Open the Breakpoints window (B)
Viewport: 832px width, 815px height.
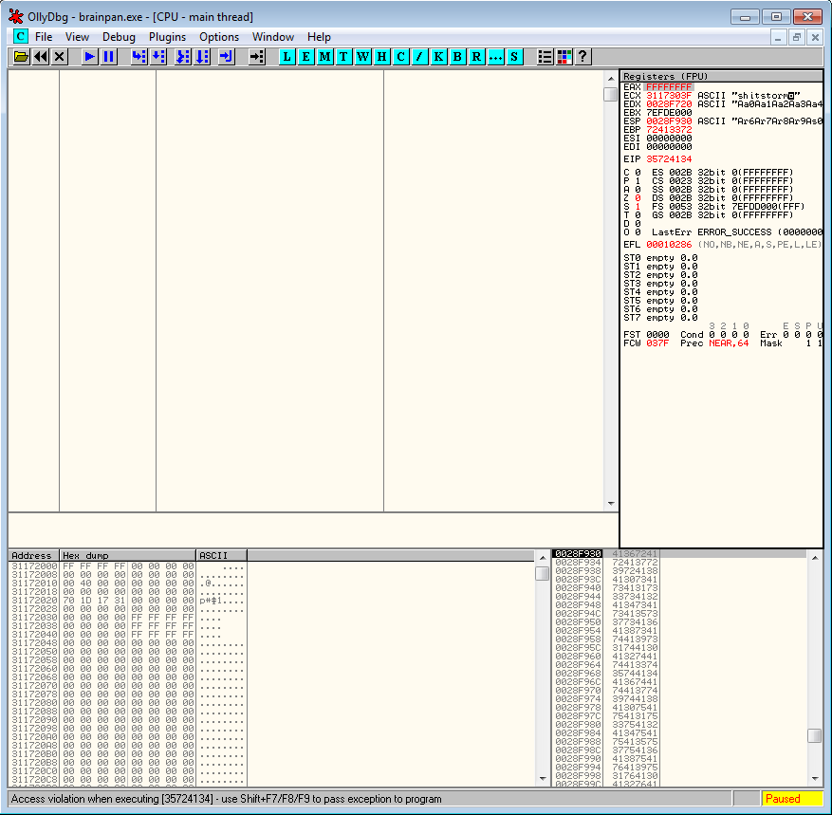[x=458, y=56]
